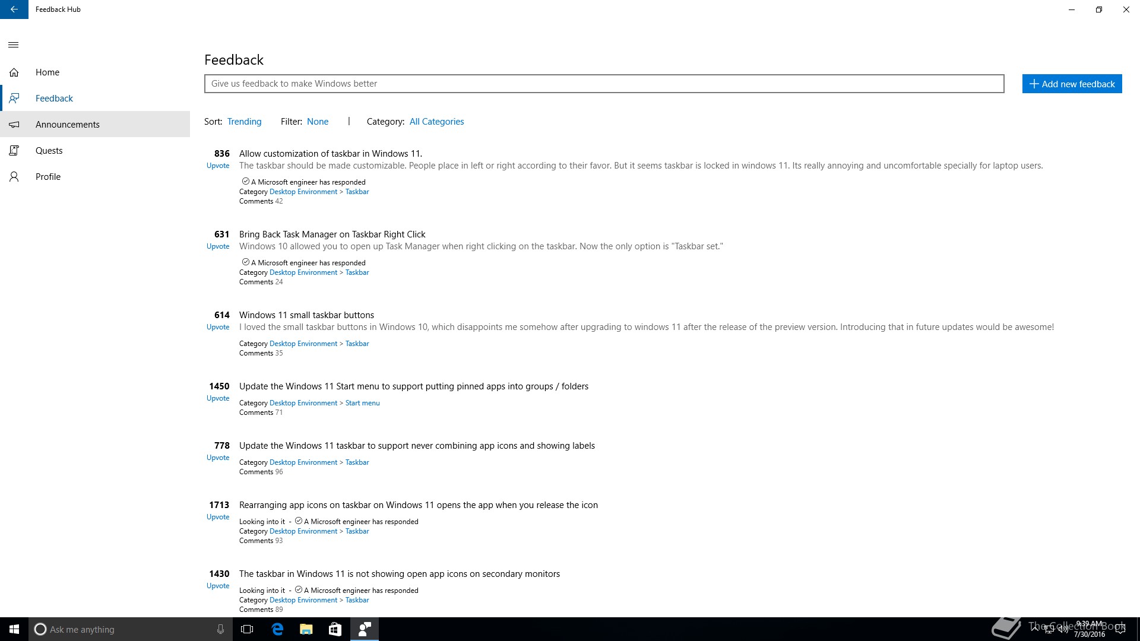Click Add new feedback button

1072,84
